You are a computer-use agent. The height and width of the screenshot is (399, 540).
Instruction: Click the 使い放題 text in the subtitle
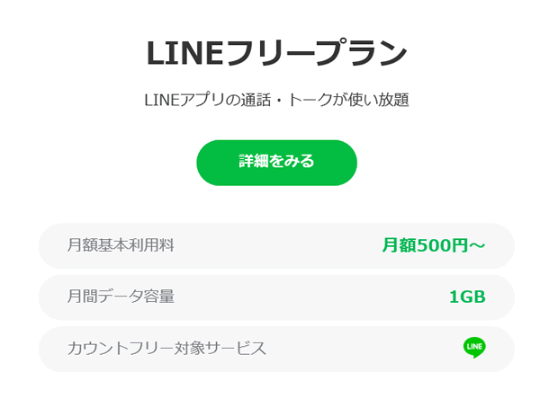(380, 100)
